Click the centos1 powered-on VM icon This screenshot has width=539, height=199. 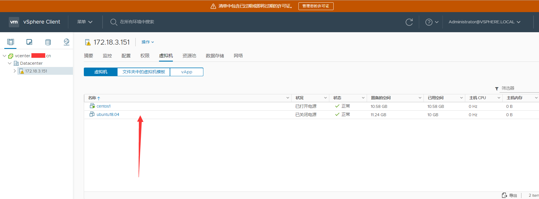click(x=92, y=106)
